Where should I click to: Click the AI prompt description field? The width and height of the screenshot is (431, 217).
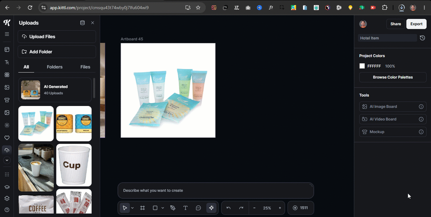pyautogui.click(x=216, y=191)
